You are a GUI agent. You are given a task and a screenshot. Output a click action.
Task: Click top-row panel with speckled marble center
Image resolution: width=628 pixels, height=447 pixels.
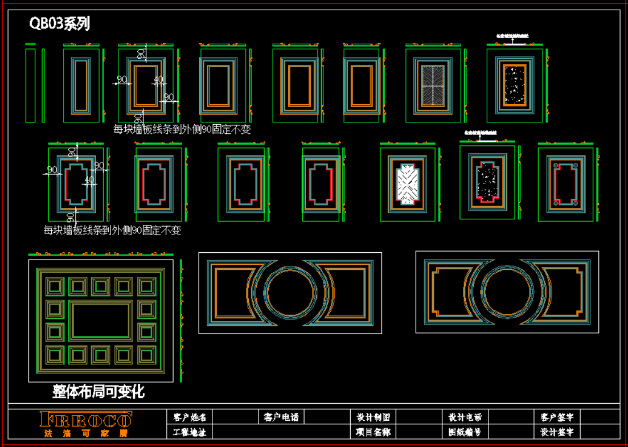(514, 85)
